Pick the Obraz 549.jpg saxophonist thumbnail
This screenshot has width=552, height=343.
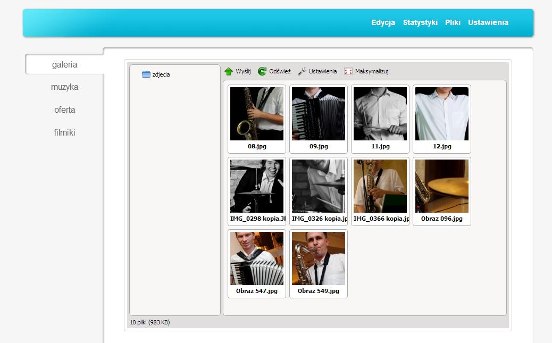(319, 258)
